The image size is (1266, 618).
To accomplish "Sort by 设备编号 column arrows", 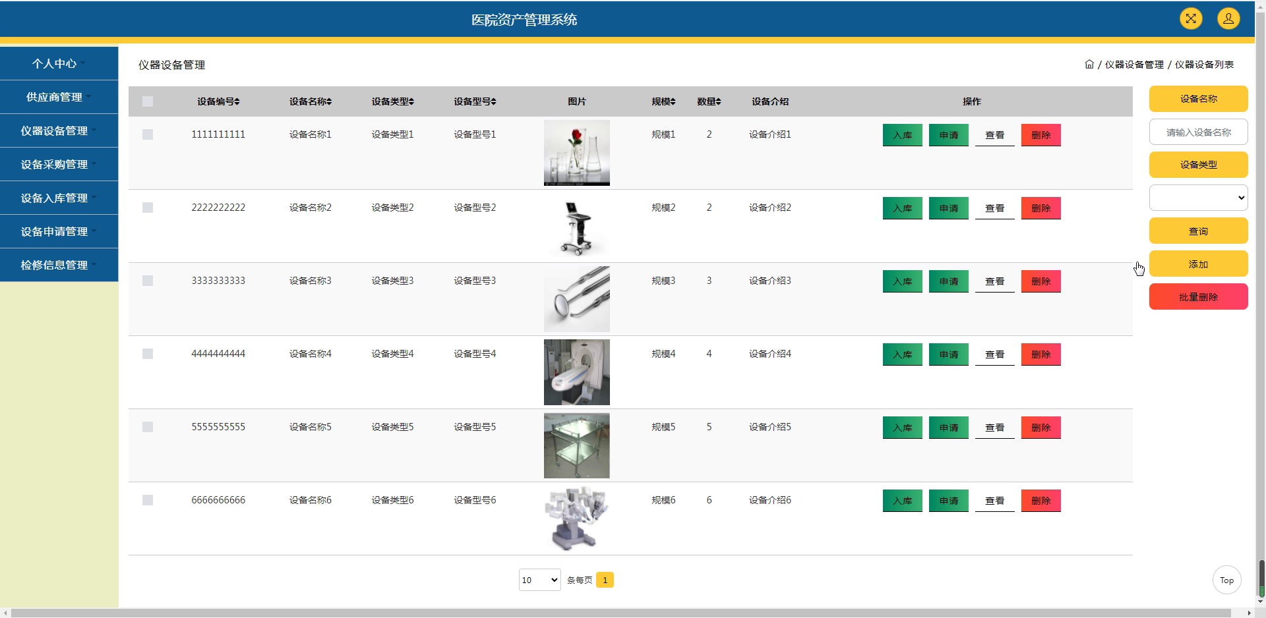I will 237,101.
